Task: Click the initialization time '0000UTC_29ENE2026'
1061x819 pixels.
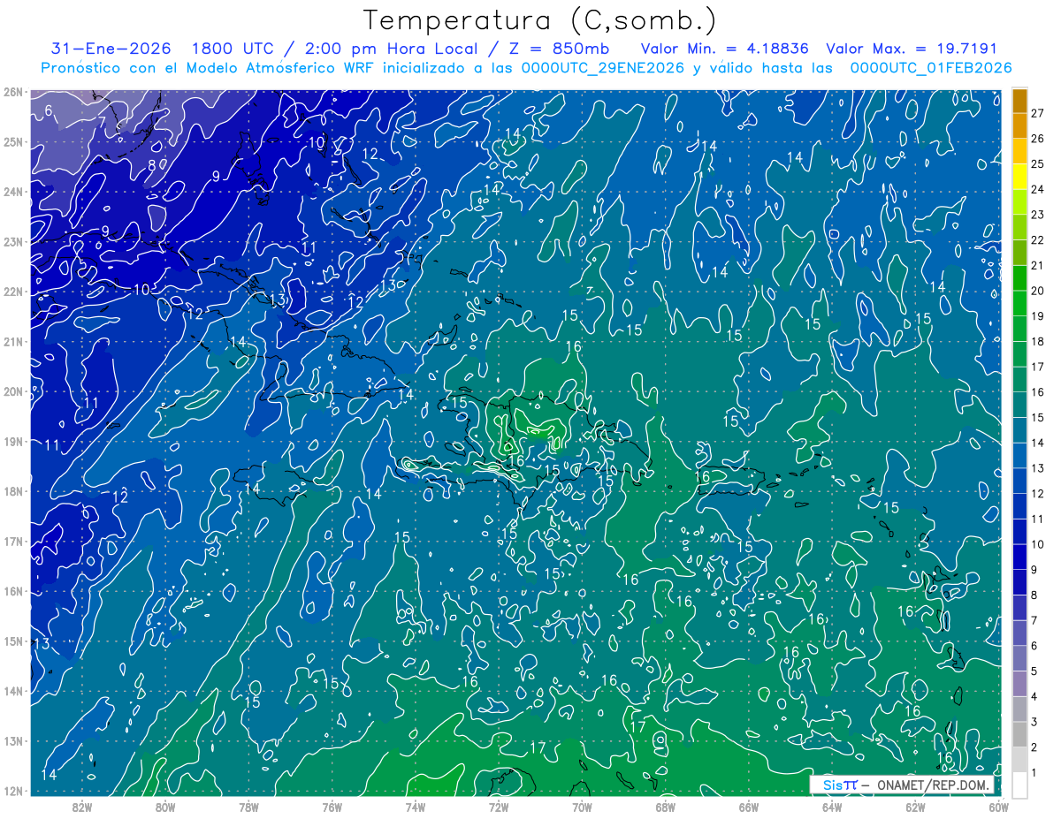Action: (x=603, y=67)
